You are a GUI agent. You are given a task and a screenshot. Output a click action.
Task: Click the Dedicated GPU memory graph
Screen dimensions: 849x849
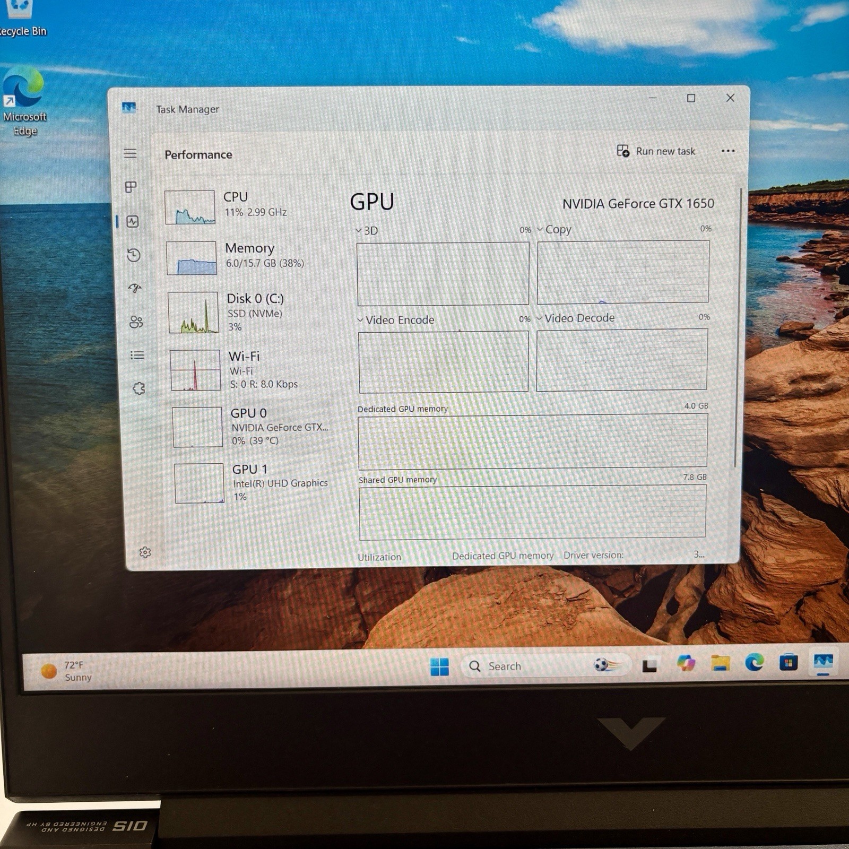[x=533, y=441]
